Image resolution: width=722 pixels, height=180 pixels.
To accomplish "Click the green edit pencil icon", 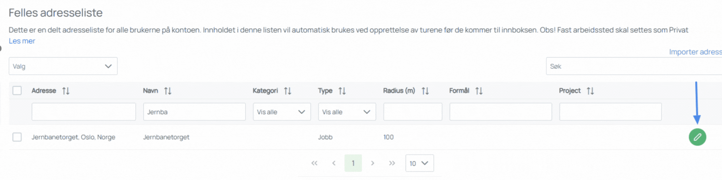I will tap(697, 137).
